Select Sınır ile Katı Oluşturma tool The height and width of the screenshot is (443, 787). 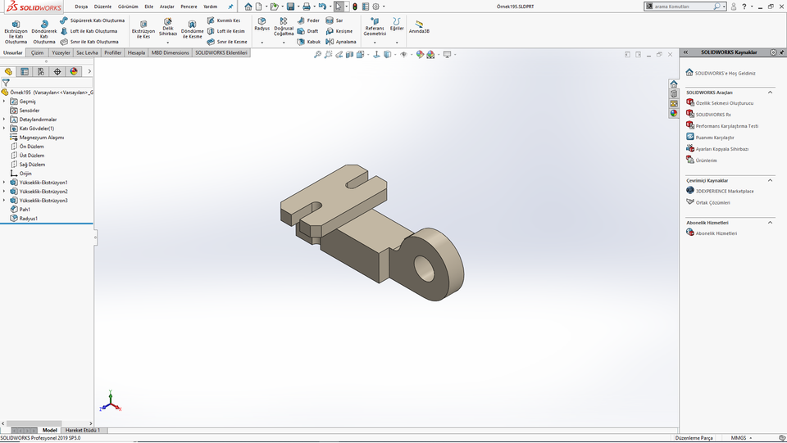click(x=89, y=42)
